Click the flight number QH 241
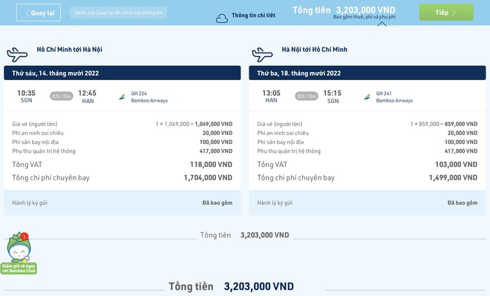Viewport: 490px width, 296px height. pos(384,93)
